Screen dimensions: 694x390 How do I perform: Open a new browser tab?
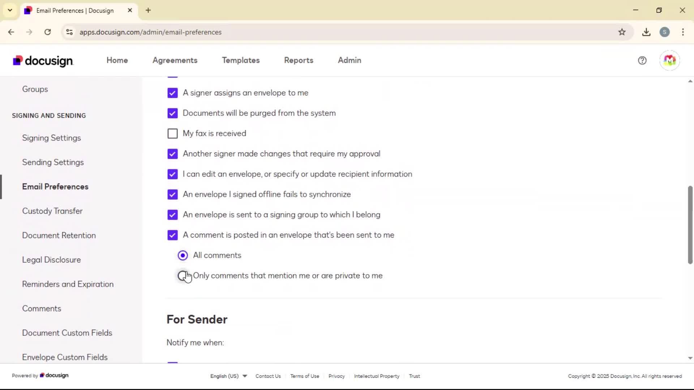point(148,10)
